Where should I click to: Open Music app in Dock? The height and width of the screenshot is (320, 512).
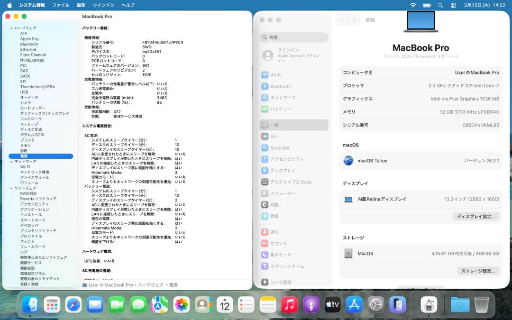[x=289, y=305]
